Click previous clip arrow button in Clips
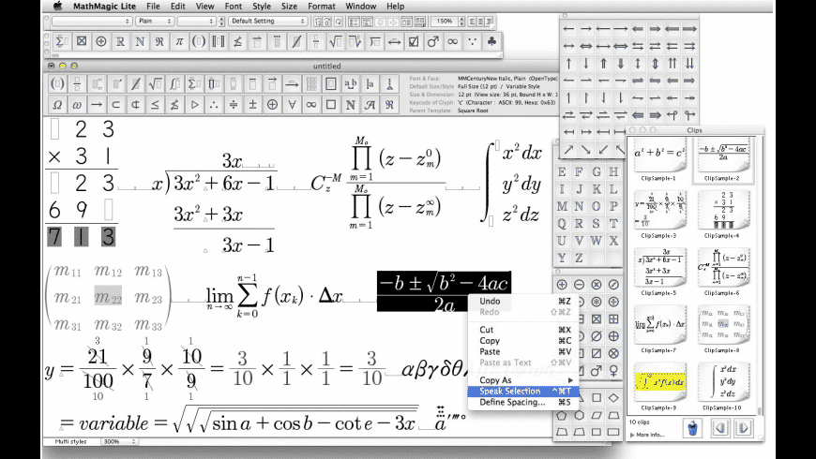 720,428
